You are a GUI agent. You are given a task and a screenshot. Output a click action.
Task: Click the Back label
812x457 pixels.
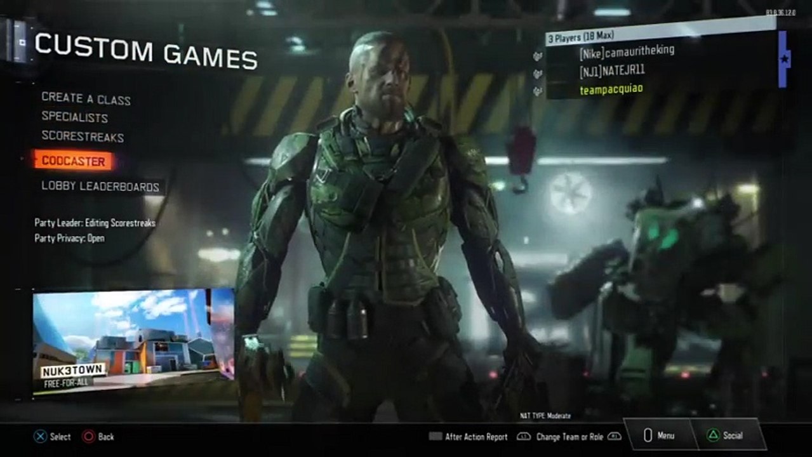pyautogui.click(x=106, y=437)
